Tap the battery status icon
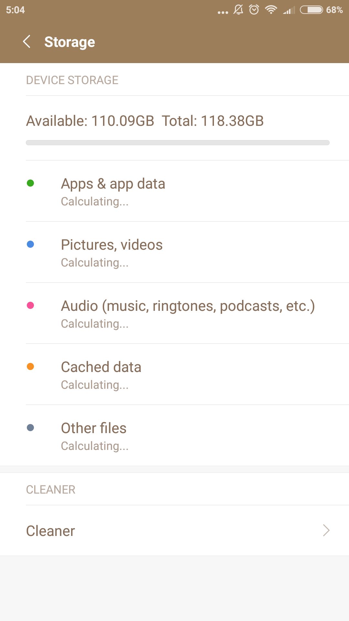Viewport: 349px width, 621px height. (311, 10)
